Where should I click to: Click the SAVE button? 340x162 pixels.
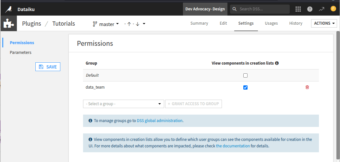48,67
